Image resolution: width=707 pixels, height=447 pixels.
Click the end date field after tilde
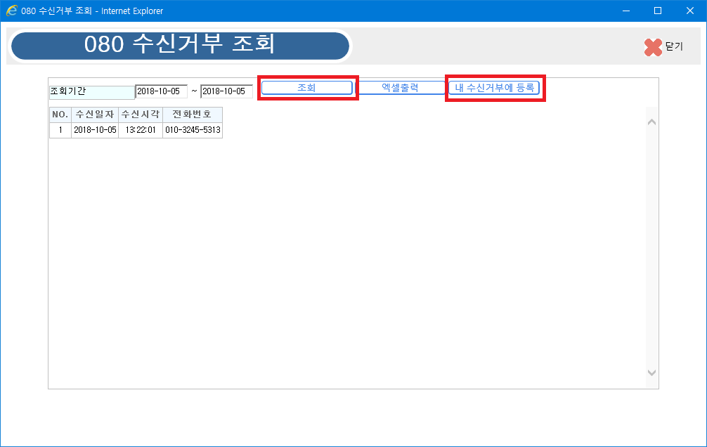pos(226,91)
